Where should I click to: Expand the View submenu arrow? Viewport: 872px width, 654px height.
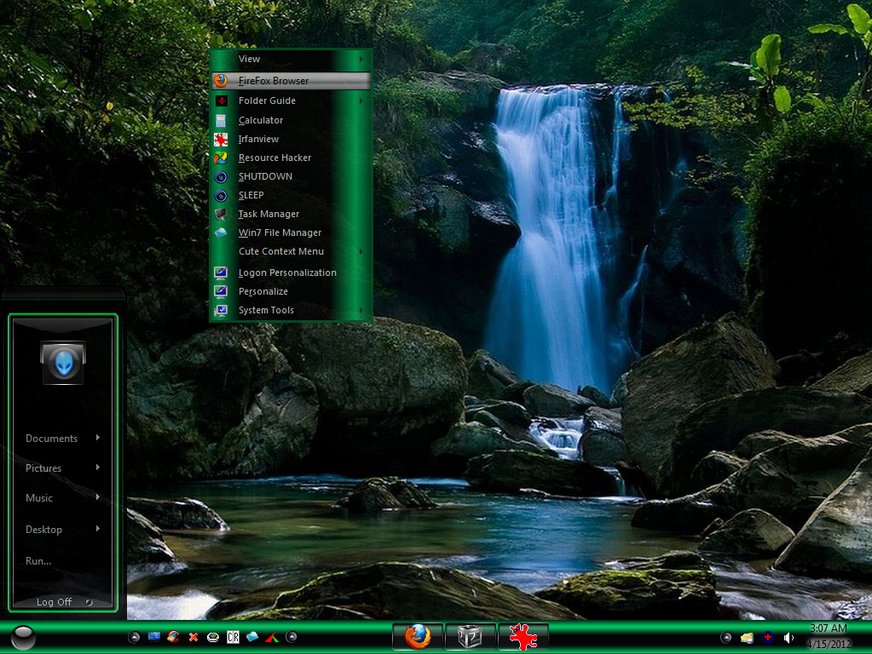[x=361, y=59]
